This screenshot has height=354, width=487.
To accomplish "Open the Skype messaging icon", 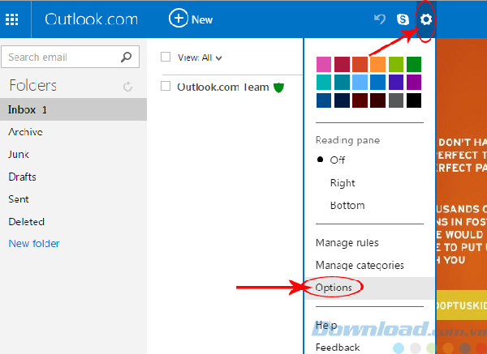I will pyautogui.click(x=403, y=19).
